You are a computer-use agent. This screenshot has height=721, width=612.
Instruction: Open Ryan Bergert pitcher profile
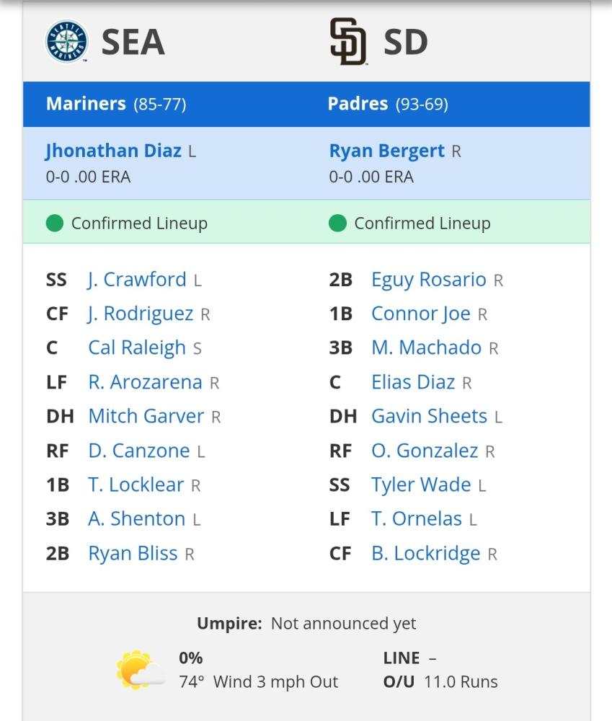coord(387,151)
